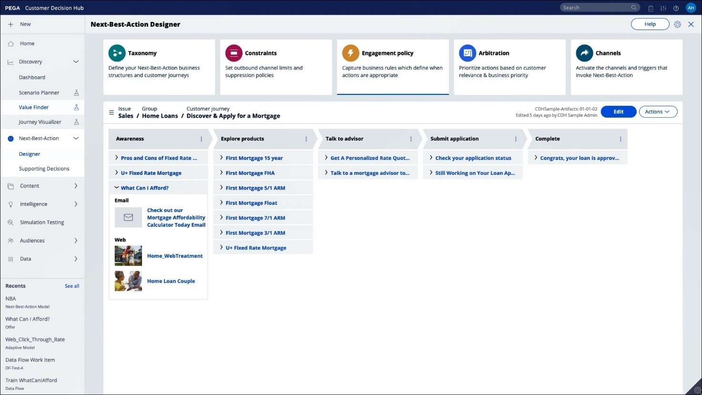Expand Pros and Cons of Fixed Rate action
The image size is (702, 395).
[117, 158]
